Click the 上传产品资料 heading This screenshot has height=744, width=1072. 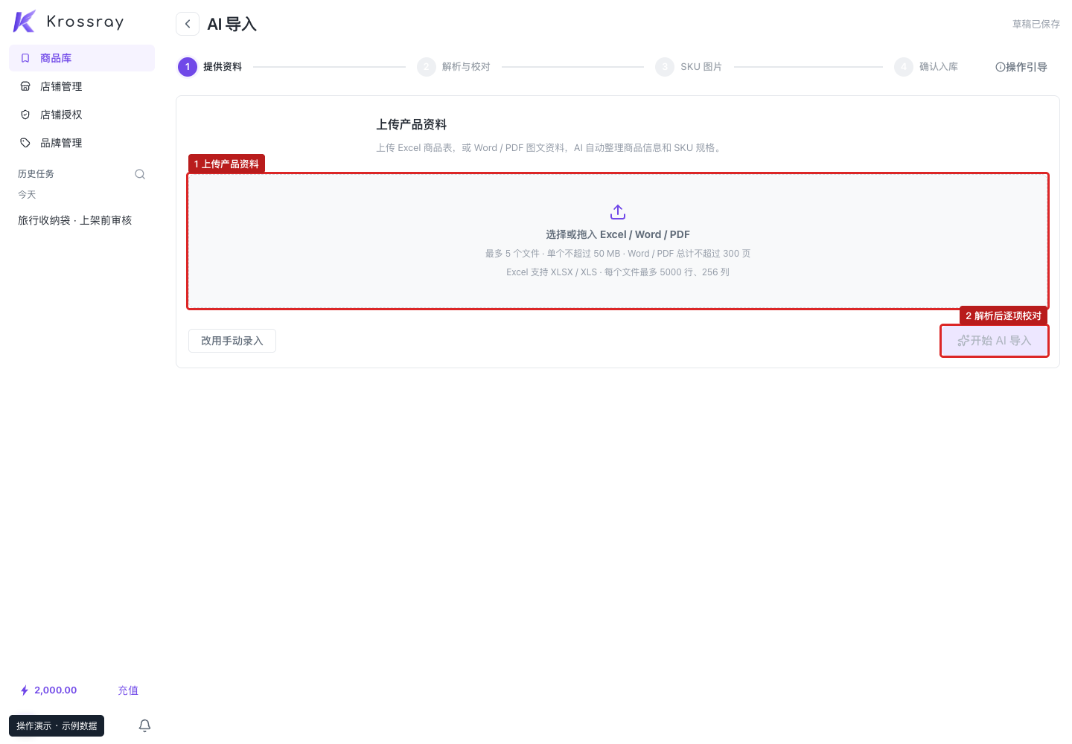[412, 125]
